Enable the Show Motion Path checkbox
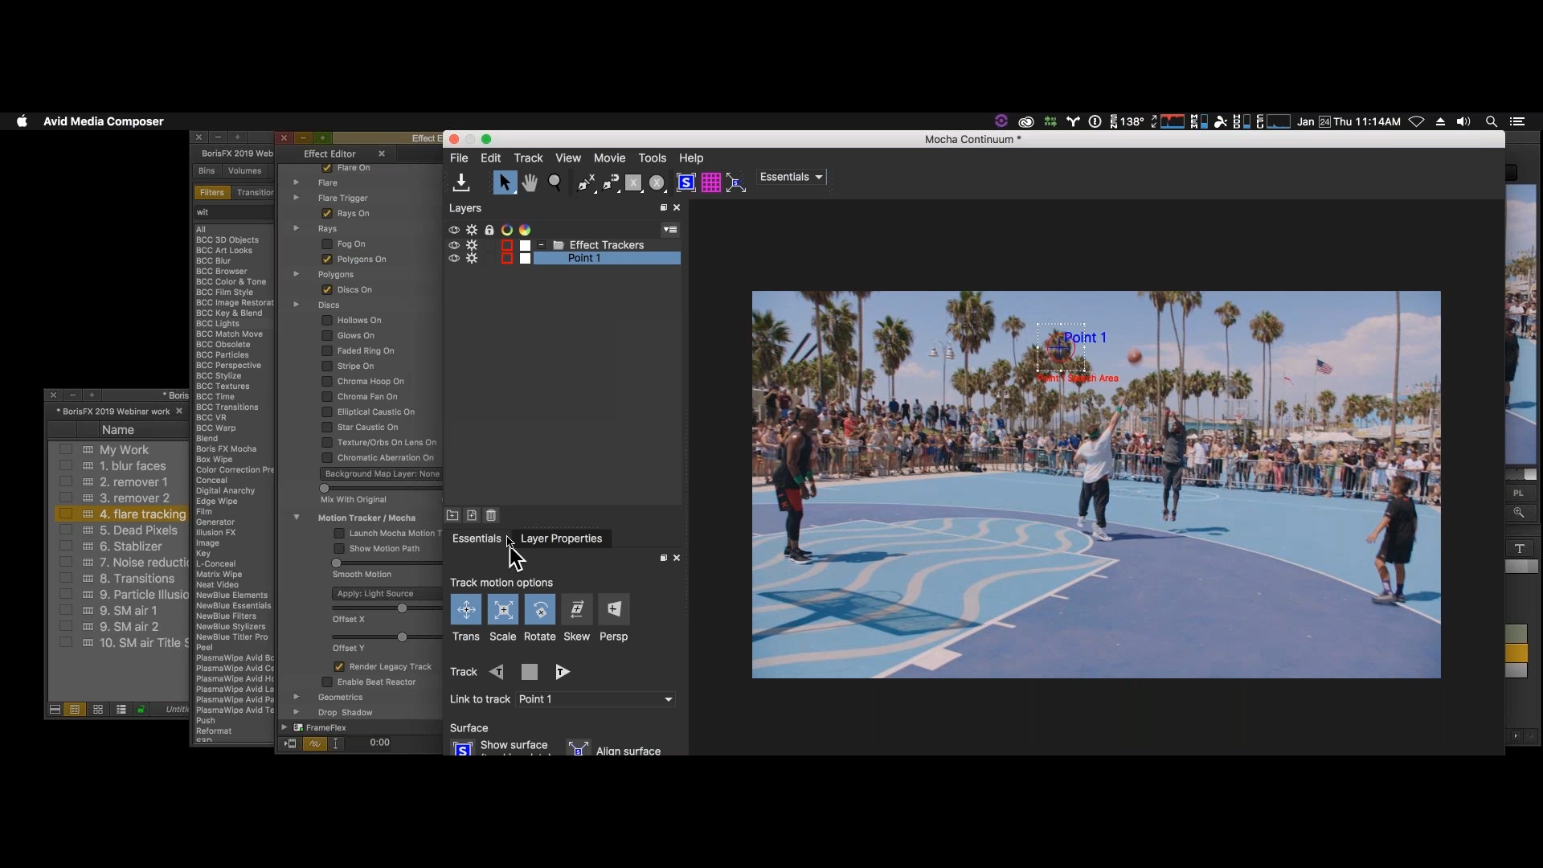Screen dimensions: 1543x868 tap(338, 548)
